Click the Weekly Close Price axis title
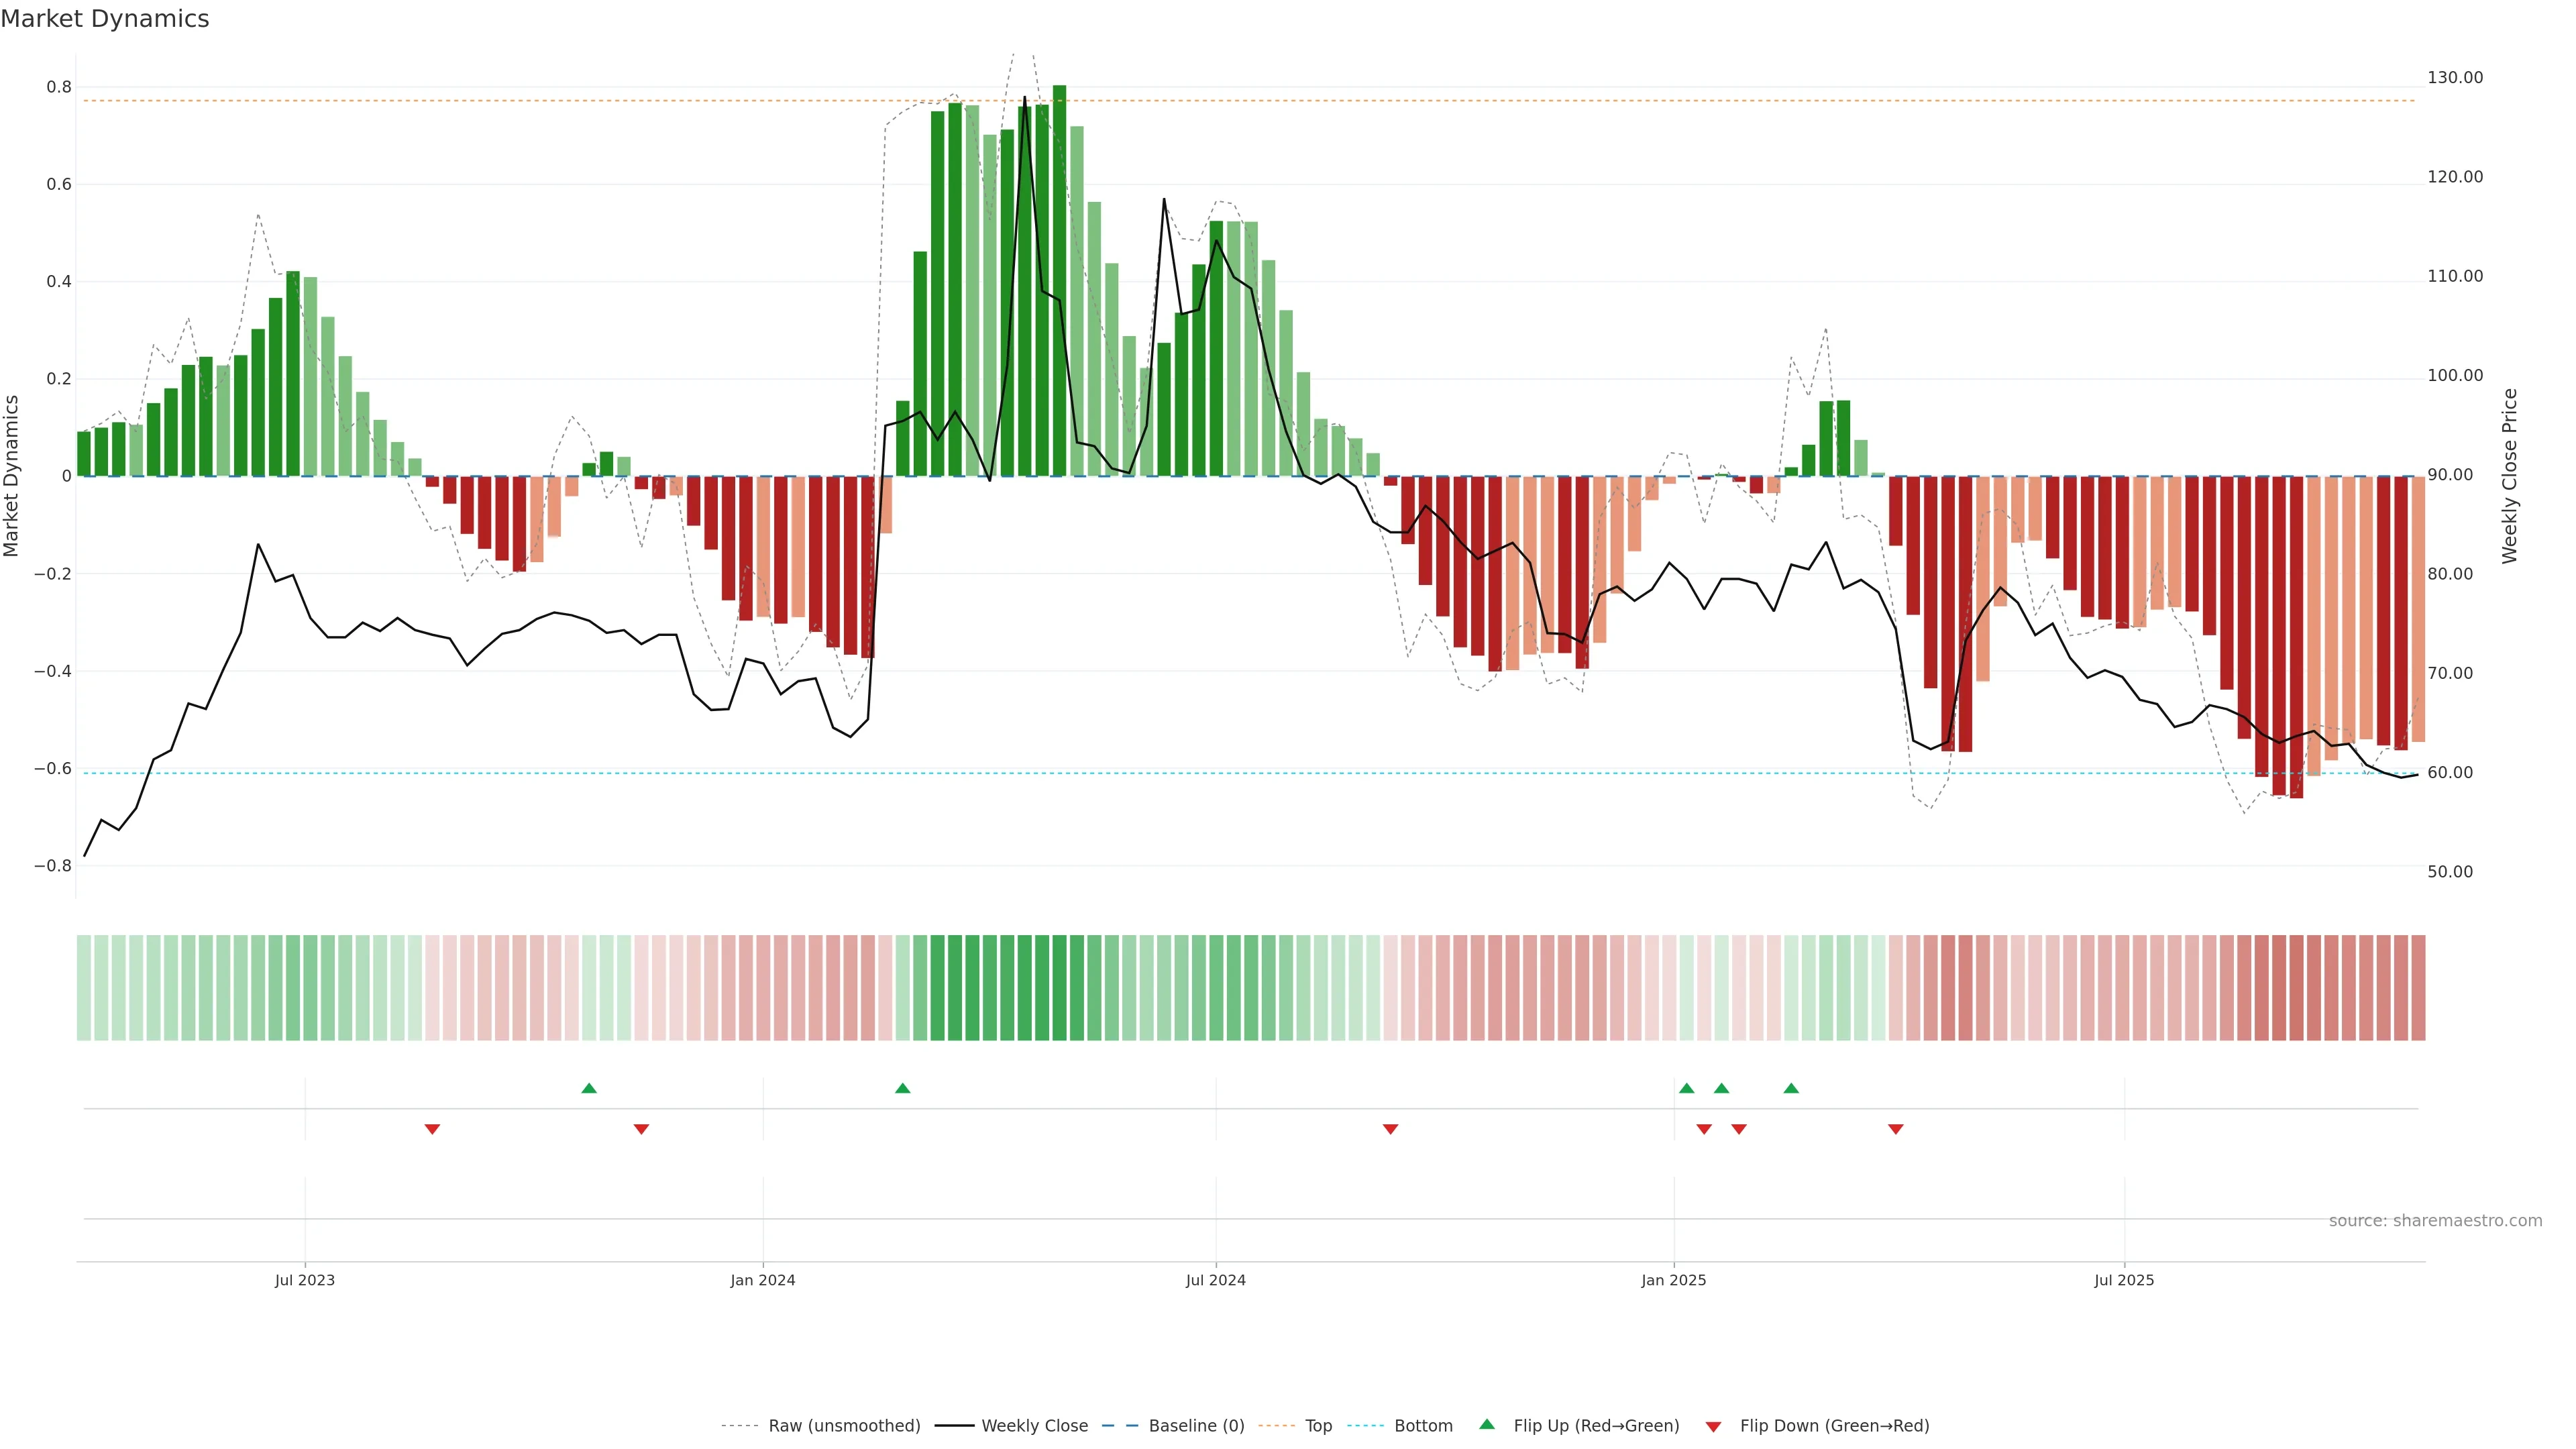2576x1449 pixels. (2509, 476)
